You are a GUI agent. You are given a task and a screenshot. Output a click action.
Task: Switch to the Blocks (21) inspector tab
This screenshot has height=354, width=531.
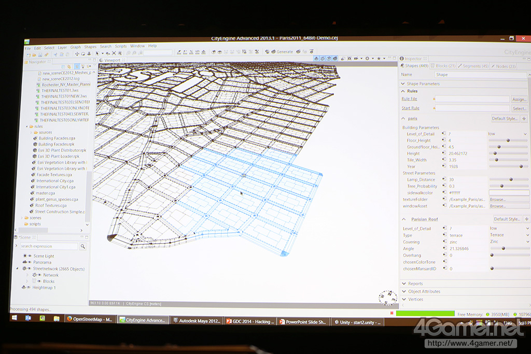click(x=443, y=66)
